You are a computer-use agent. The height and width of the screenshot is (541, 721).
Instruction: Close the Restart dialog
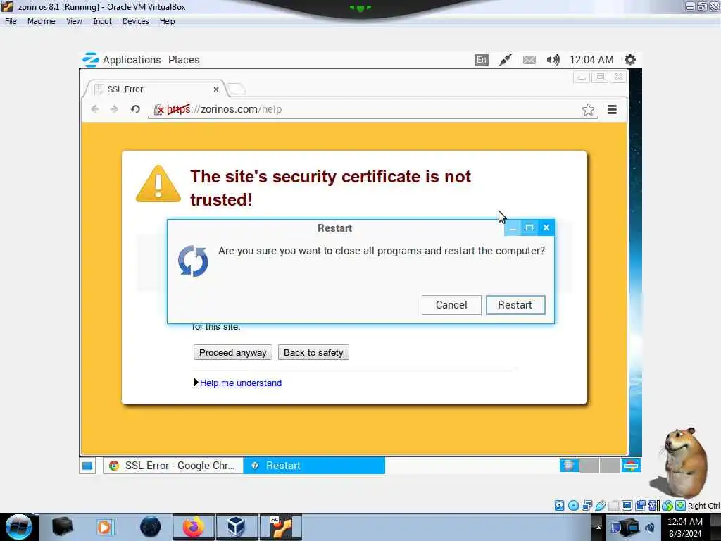[x=546, y=228]
